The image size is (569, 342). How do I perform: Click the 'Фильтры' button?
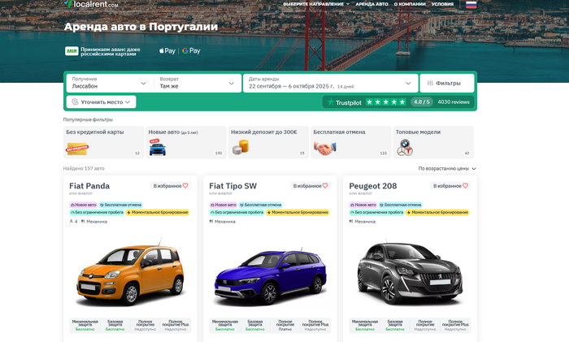447,83
